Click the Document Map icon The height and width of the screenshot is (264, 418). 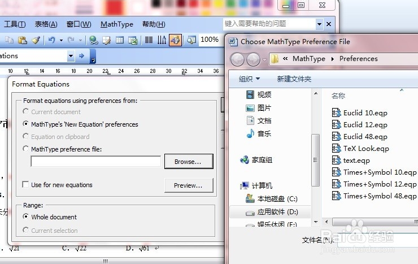coord(191,40)
